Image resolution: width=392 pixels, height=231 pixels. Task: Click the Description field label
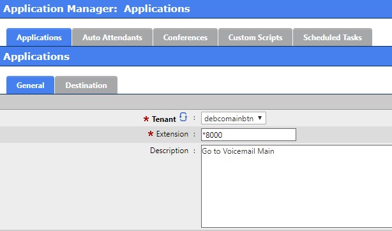coord(169,151)
